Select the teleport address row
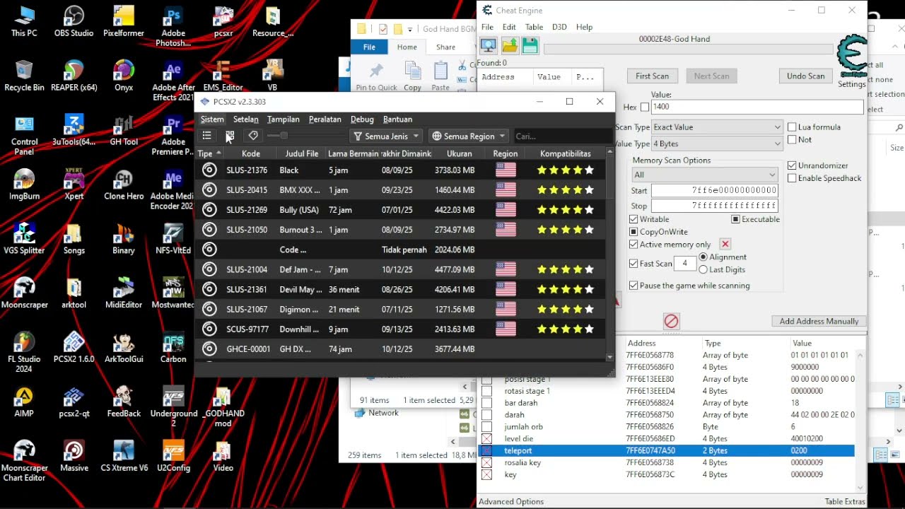 [x=666, y=451]
